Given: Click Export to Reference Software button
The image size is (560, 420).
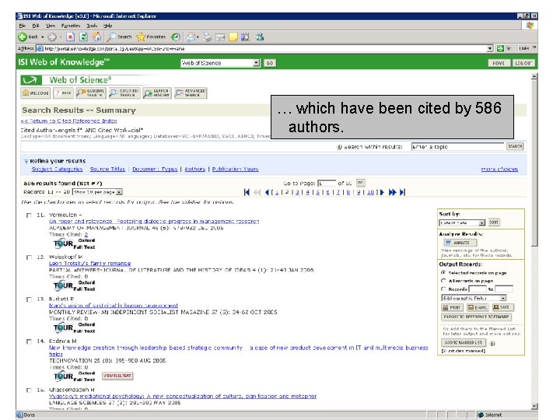Looking at the screenshot, I should tap(477, 317).
